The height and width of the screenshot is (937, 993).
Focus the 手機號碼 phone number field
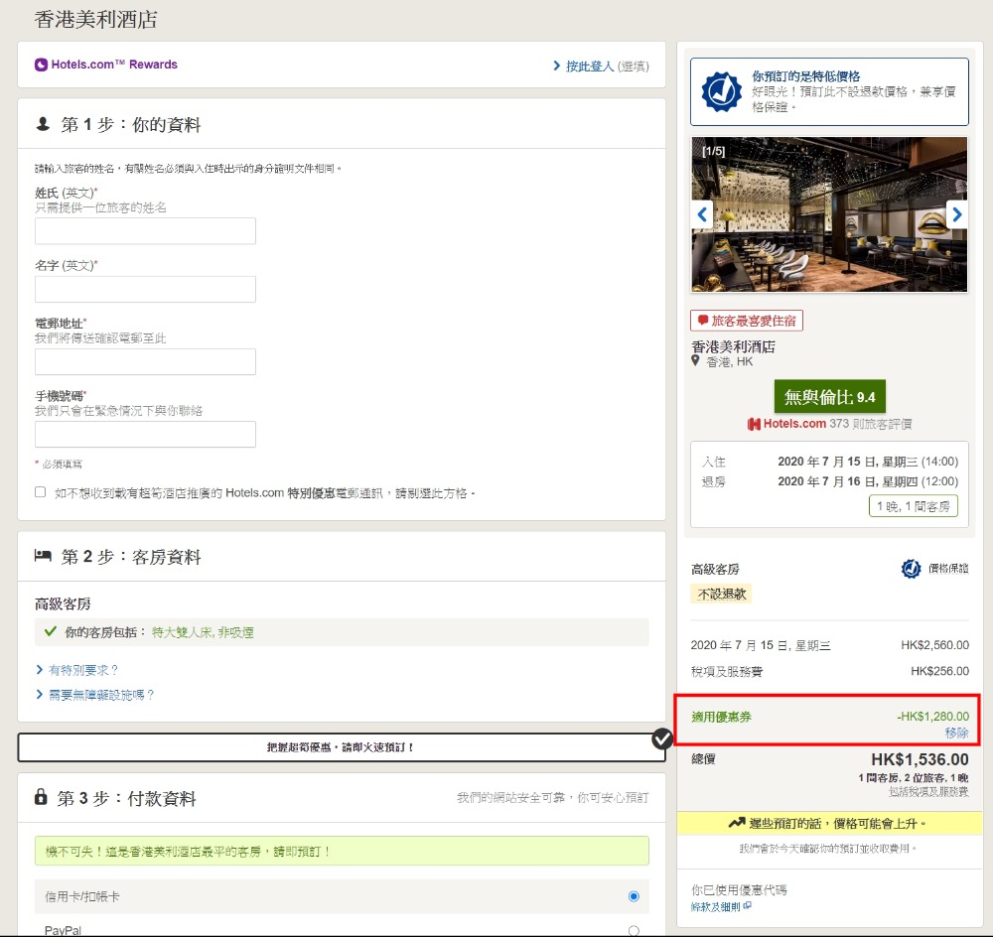point(145,434)
